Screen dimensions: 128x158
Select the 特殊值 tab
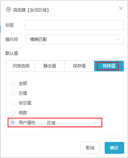click(x=109, y=66)
